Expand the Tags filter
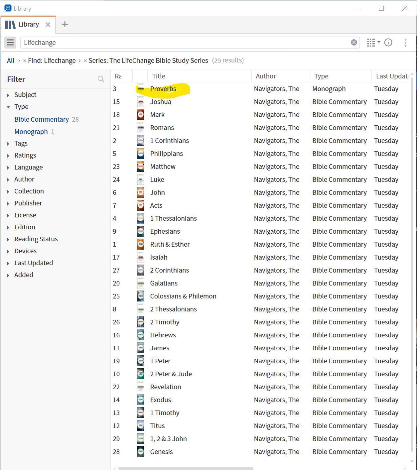Viewport: 417px width, 470px height. [x=8, y=144]
